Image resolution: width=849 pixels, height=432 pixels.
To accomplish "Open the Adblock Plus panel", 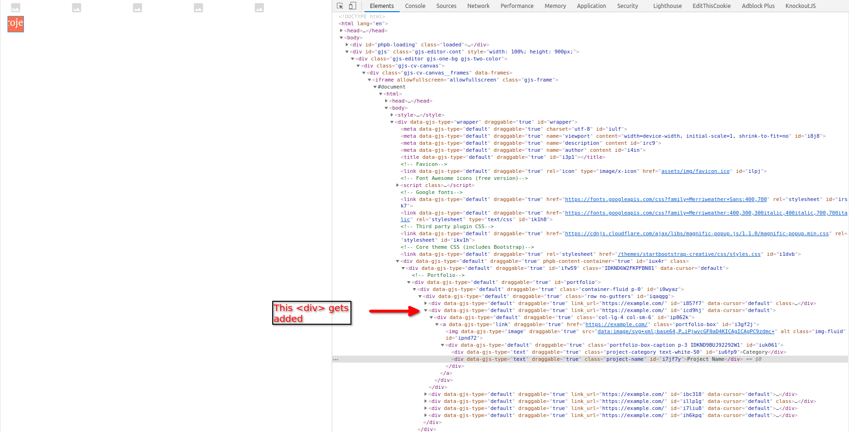I will [758, 6].
